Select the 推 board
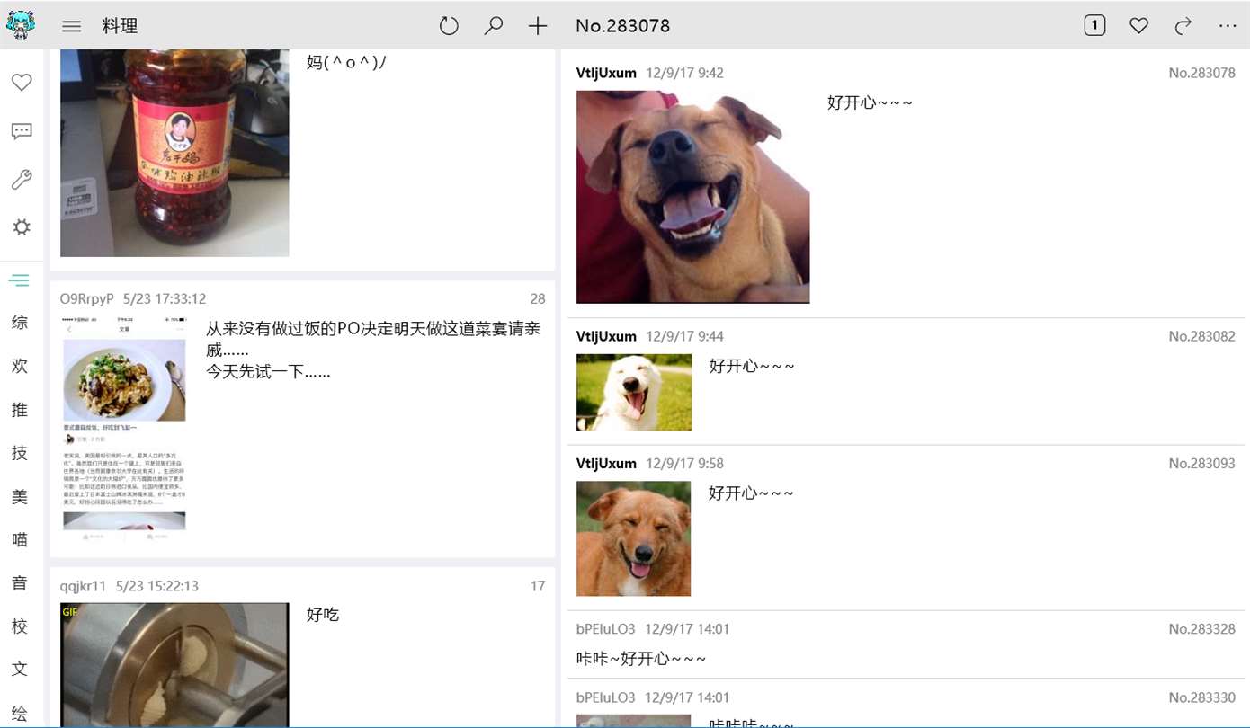Viewport: 1250px width, 728px height. [20, 410]
